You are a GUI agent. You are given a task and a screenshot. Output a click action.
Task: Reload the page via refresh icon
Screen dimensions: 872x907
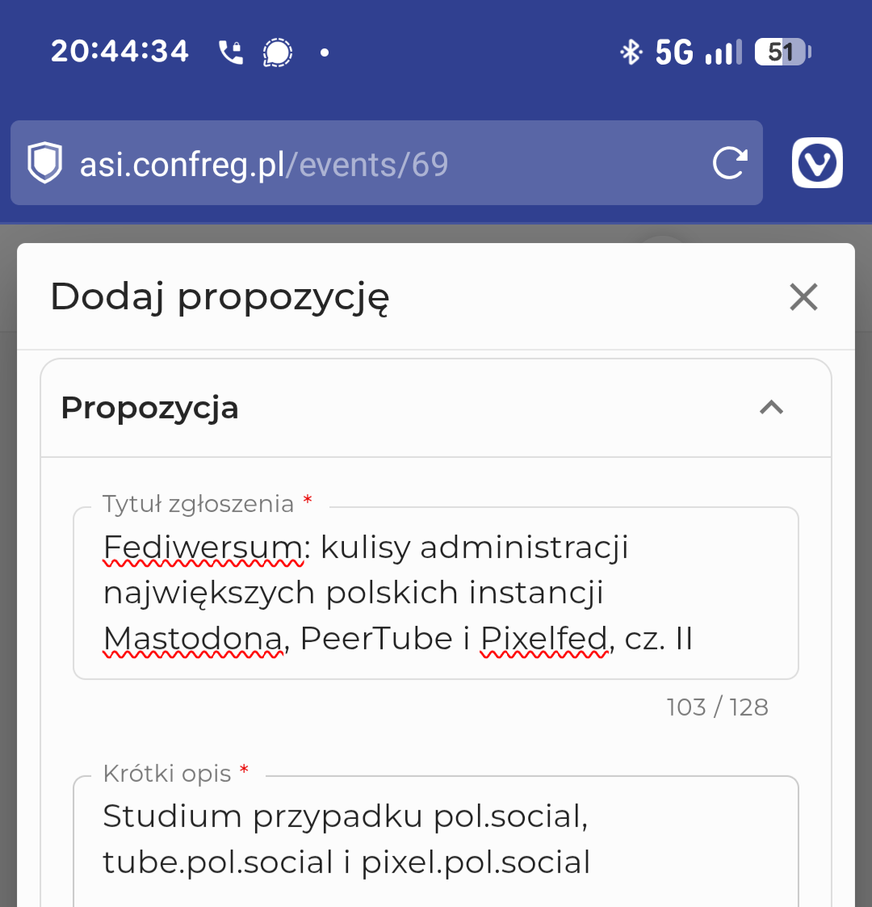[x=729, y=162]
